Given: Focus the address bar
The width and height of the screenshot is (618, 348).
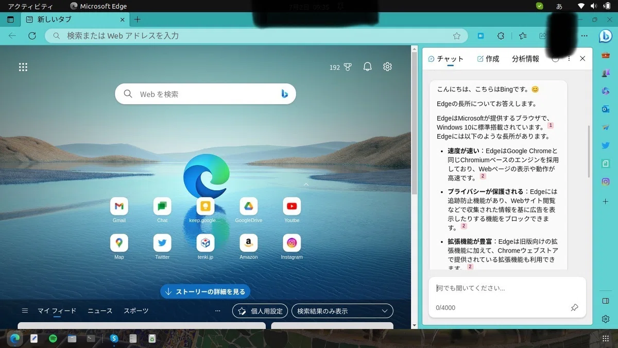Looking at the screenshot, I should 256,36.
